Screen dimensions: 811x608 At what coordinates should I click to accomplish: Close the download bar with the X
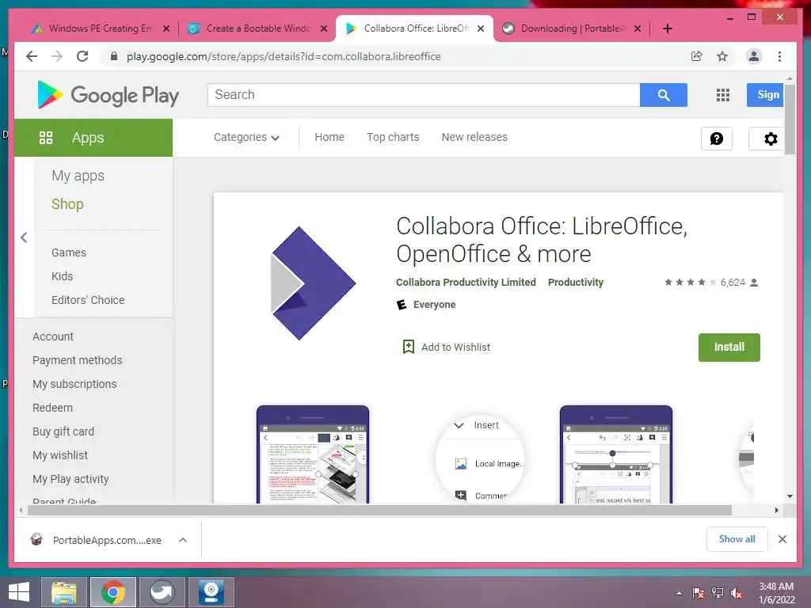click(x=782, y=539)
